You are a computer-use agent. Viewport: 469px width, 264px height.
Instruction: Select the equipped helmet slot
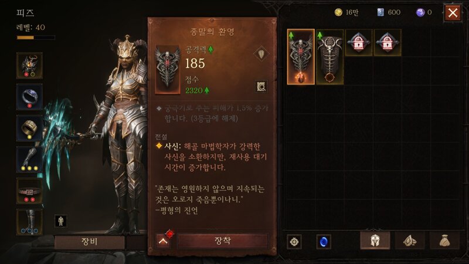point(29,66)
